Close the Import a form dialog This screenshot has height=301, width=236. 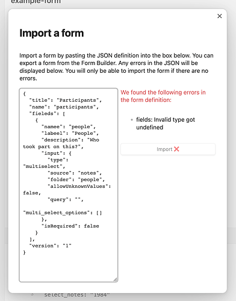pos(219,16)
